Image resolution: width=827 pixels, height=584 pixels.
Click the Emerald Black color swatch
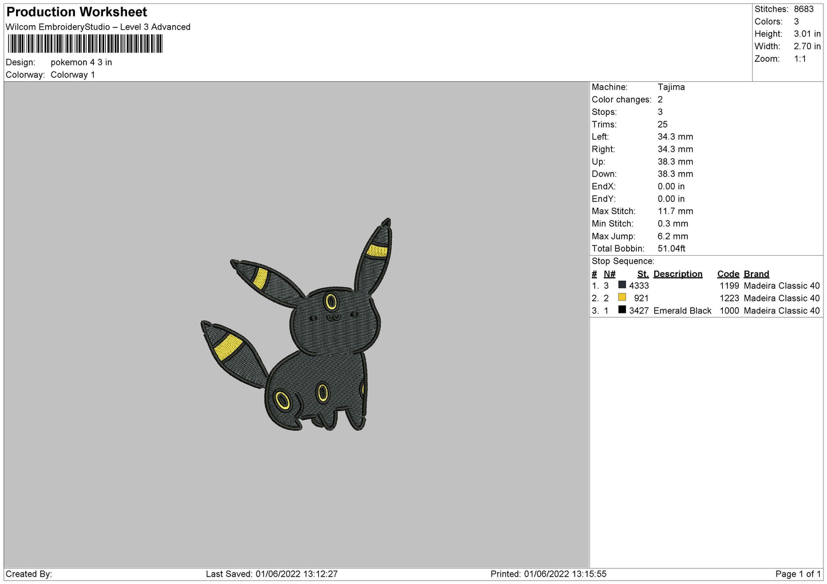(x=622, y=310)
